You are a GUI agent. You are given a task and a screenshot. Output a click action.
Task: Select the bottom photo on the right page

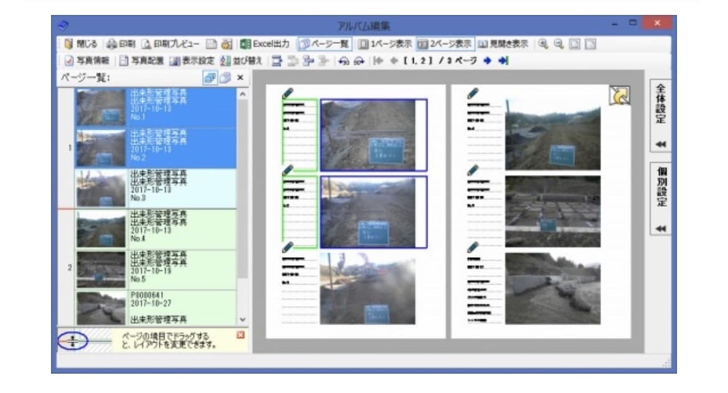click(553, 288)
